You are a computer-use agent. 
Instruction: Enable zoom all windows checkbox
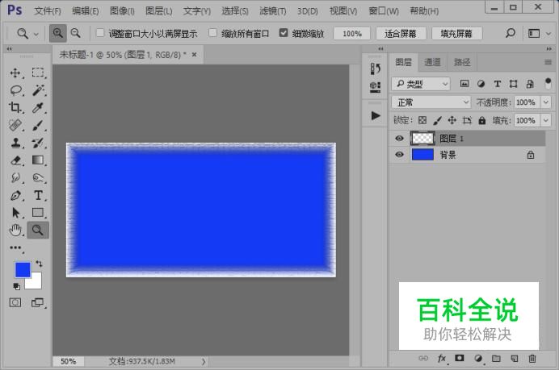click(212, 33)
